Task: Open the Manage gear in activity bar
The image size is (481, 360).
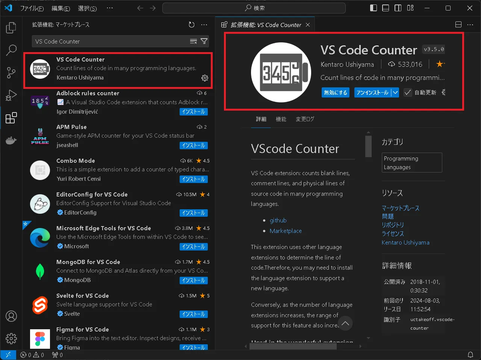Action: (x=11, y=338)
